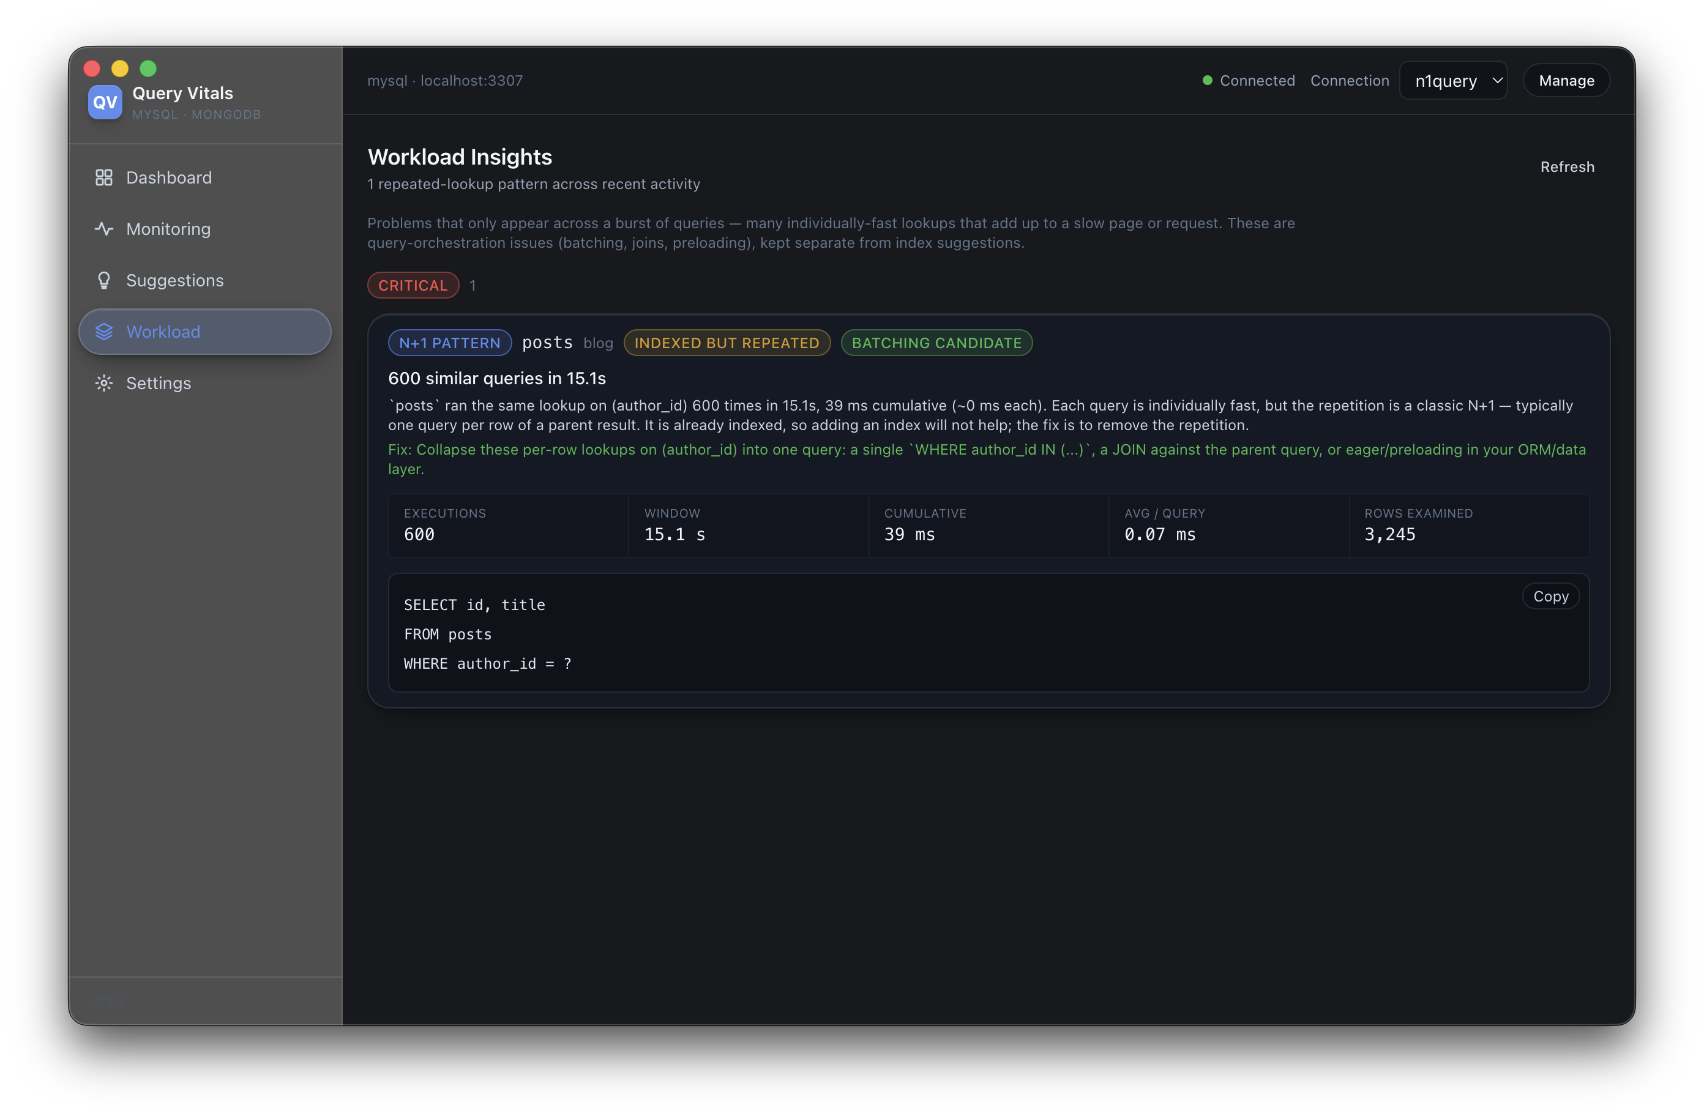Image resolution: width=1704 pixels, height=1116 pixels.
Task: Open the Suggestions section
Action: click(x=205, y=281)
